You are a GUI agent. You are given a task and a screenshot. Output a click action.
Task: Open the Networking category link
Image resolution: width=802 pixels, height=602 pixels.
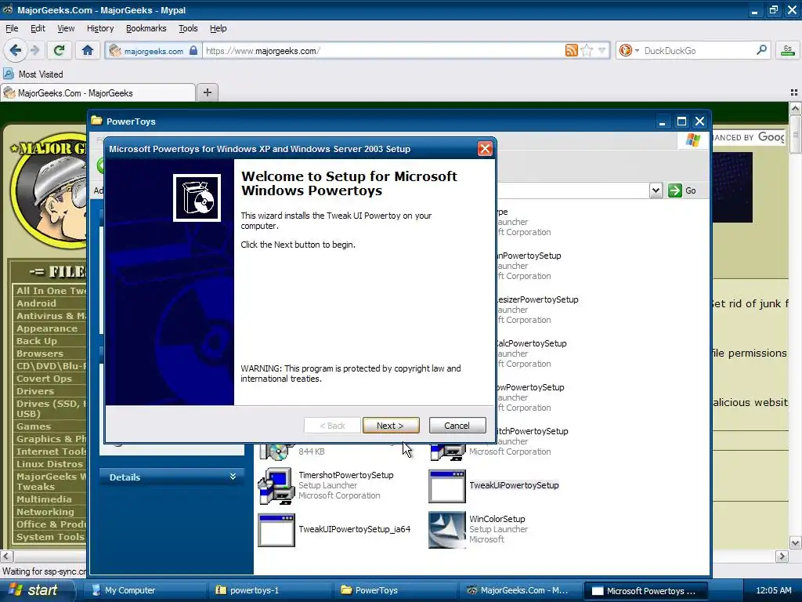click(x=45, y=512)
